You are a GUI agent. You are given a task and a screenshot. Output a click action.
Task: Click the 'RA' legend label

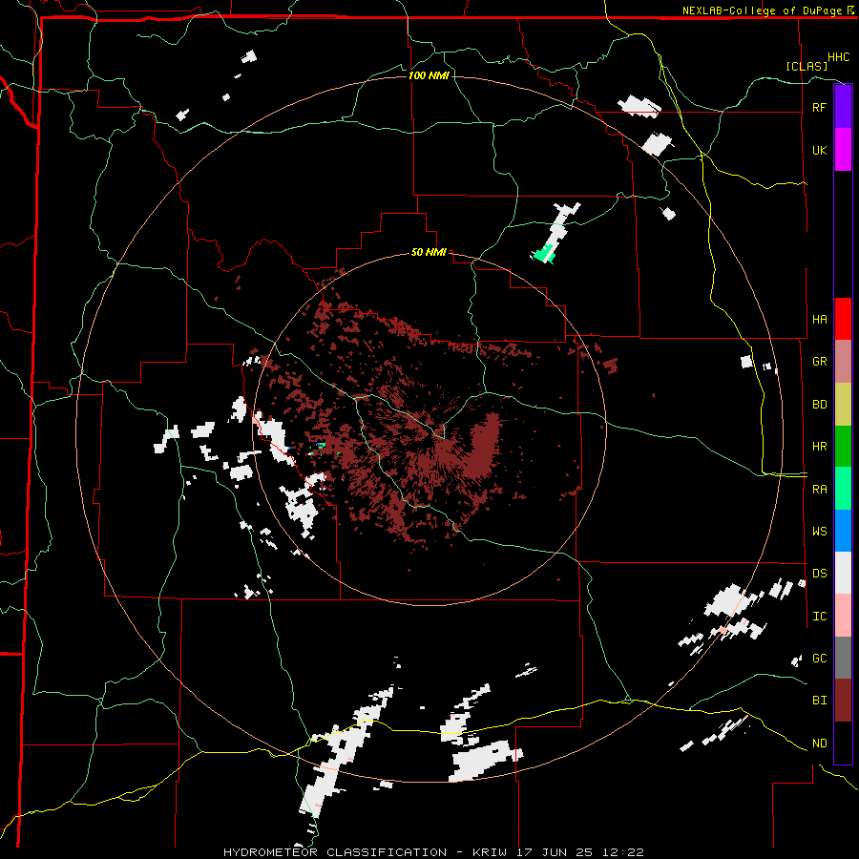[x=819, y=490]
